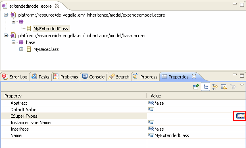246x148 pixels.
Task: Select the extendedmodel.ecore resource path row
Action: pos(92,15)
